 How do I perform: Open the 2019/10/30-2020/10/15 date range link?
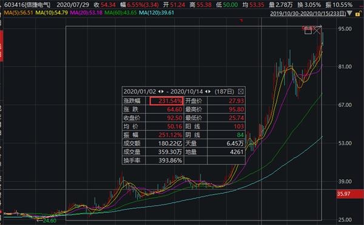(x=308, y=13)
